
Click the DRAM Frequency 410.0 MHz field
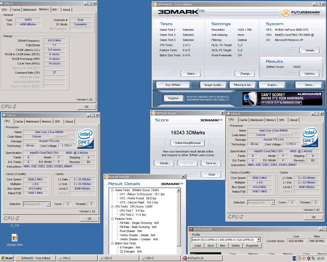54,40
